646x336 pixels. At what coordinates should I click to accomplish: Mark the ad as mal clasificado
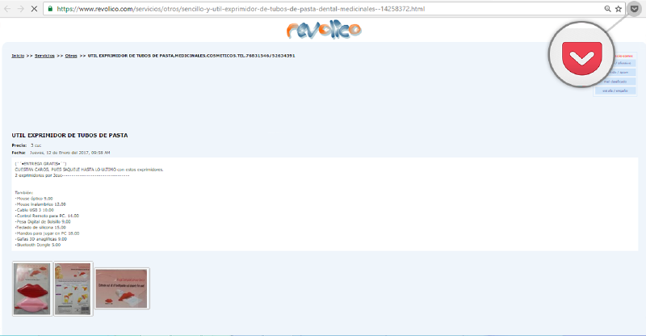pyautogui.click(x=615, y=82)
